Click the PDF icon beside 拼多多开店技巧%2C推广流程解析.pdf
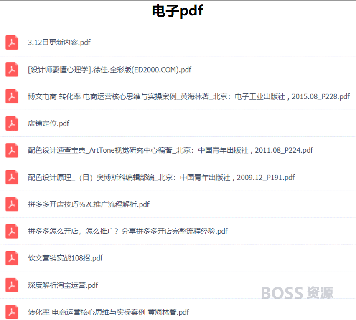Image resolution: width=356 pixels, height=320 pixels. [x=12, y=204]
